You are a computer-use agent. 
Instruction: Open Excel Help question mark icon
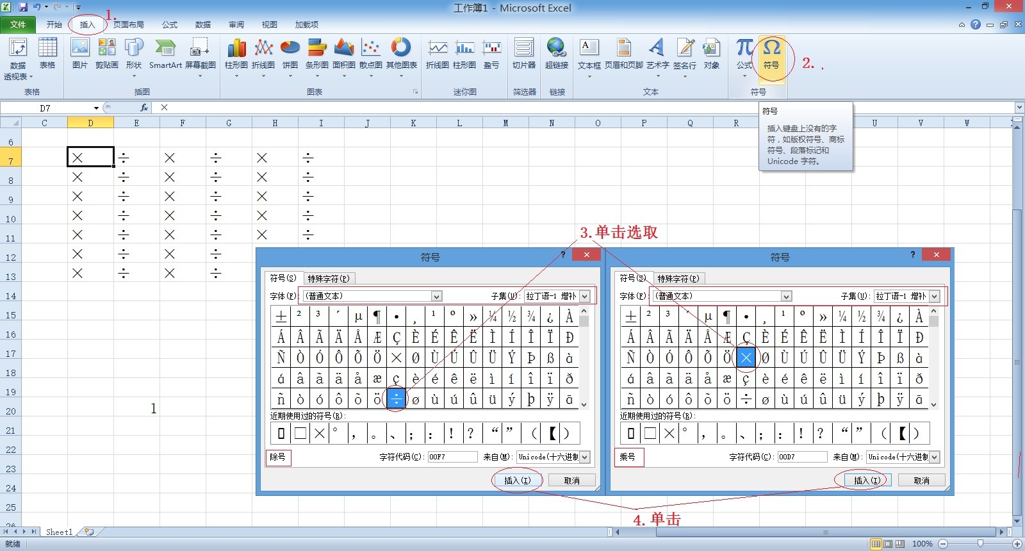tap(976, 24)
